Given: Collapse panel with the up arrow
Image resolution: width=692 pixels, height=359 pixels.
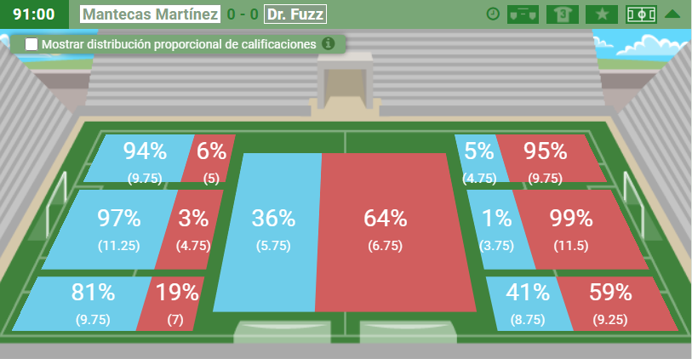Looking at the screenshot, I should pos(672,14).
